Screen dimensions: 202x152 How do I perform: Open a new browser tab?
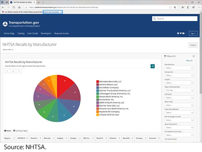[x=39, y=2]
